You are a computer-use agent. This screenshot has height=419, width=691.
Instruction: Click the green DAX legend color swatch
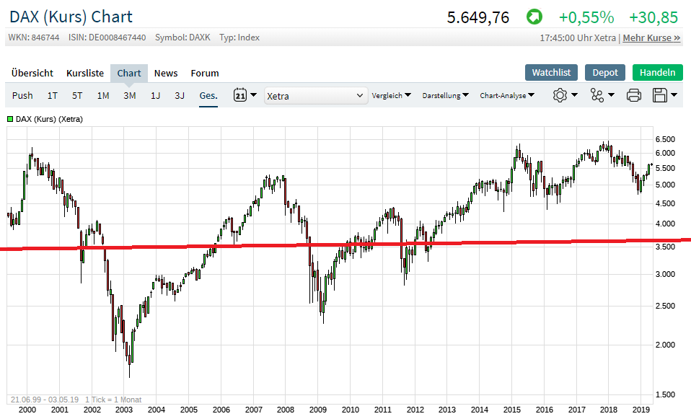coord(11,119)
